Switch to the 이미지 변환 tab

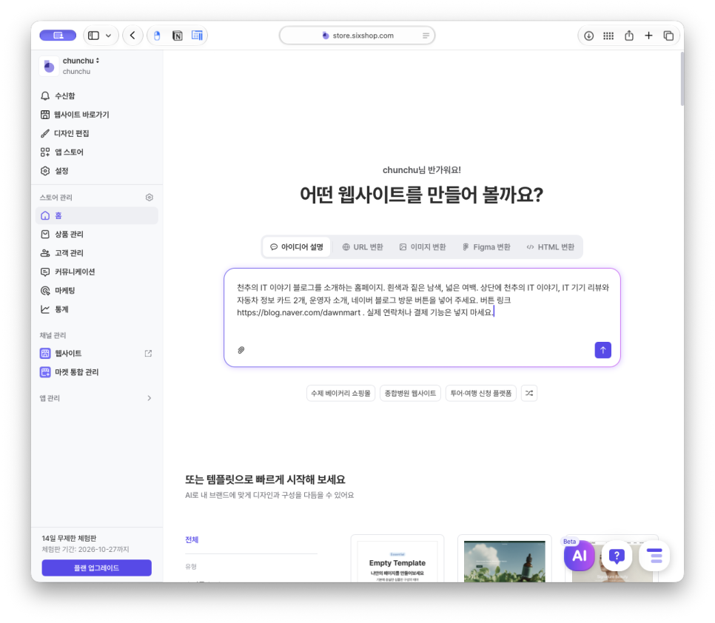(x=423, y=247)
